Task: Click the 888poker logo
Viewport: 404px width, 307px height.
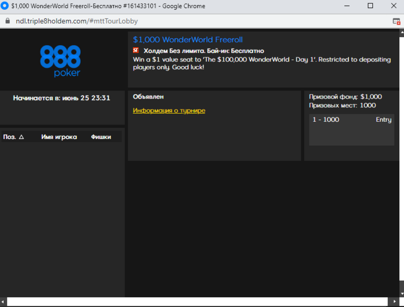Action: point(60,60)
